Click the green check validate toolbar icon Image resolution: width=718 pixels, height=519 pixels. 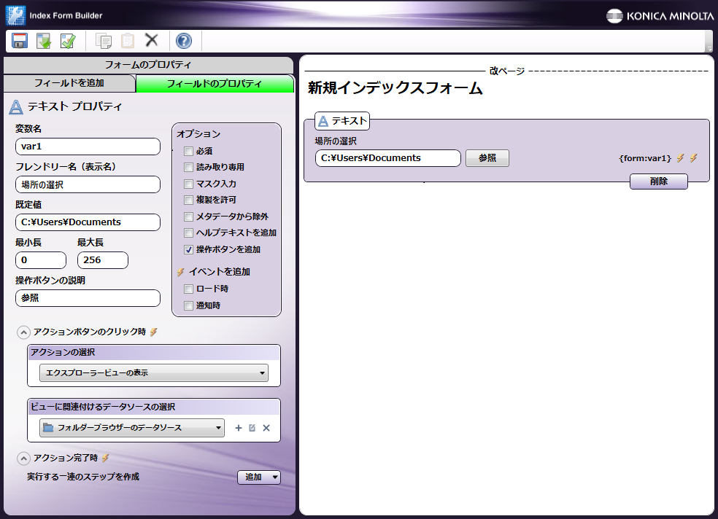pyautogui.click(x=67, y=42)
